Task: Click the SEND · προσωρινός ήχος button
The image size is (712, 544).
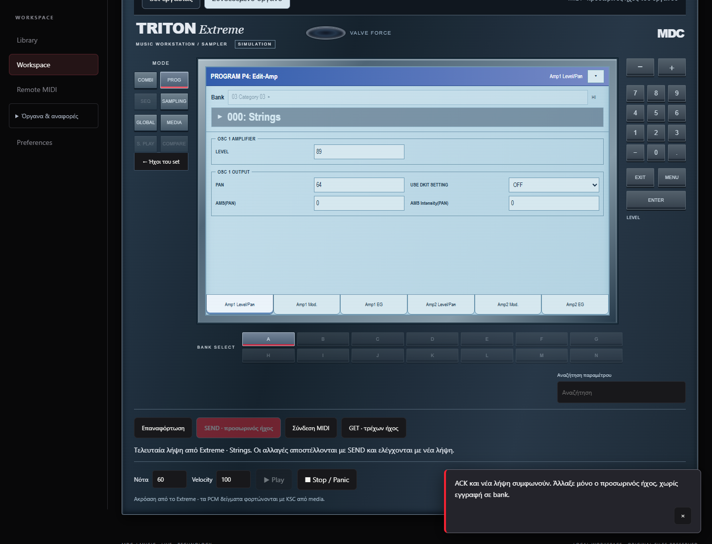Action: click(238, 428)
